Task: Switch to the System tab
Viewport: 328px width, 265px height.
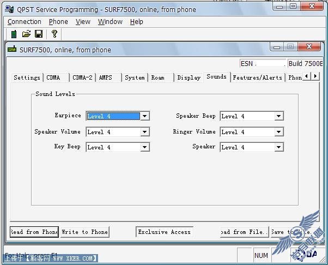Action: point(135,77)
